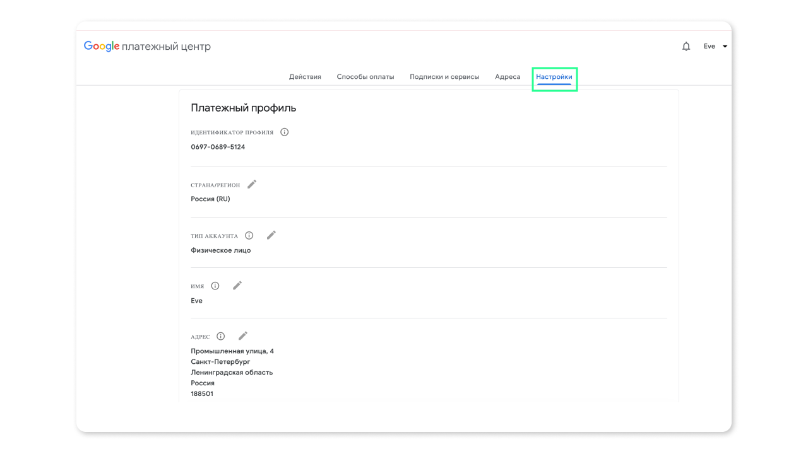Click the profile ID 0697-0689-5124
This screenshot has height=454, width=808.
pos(217,146)
